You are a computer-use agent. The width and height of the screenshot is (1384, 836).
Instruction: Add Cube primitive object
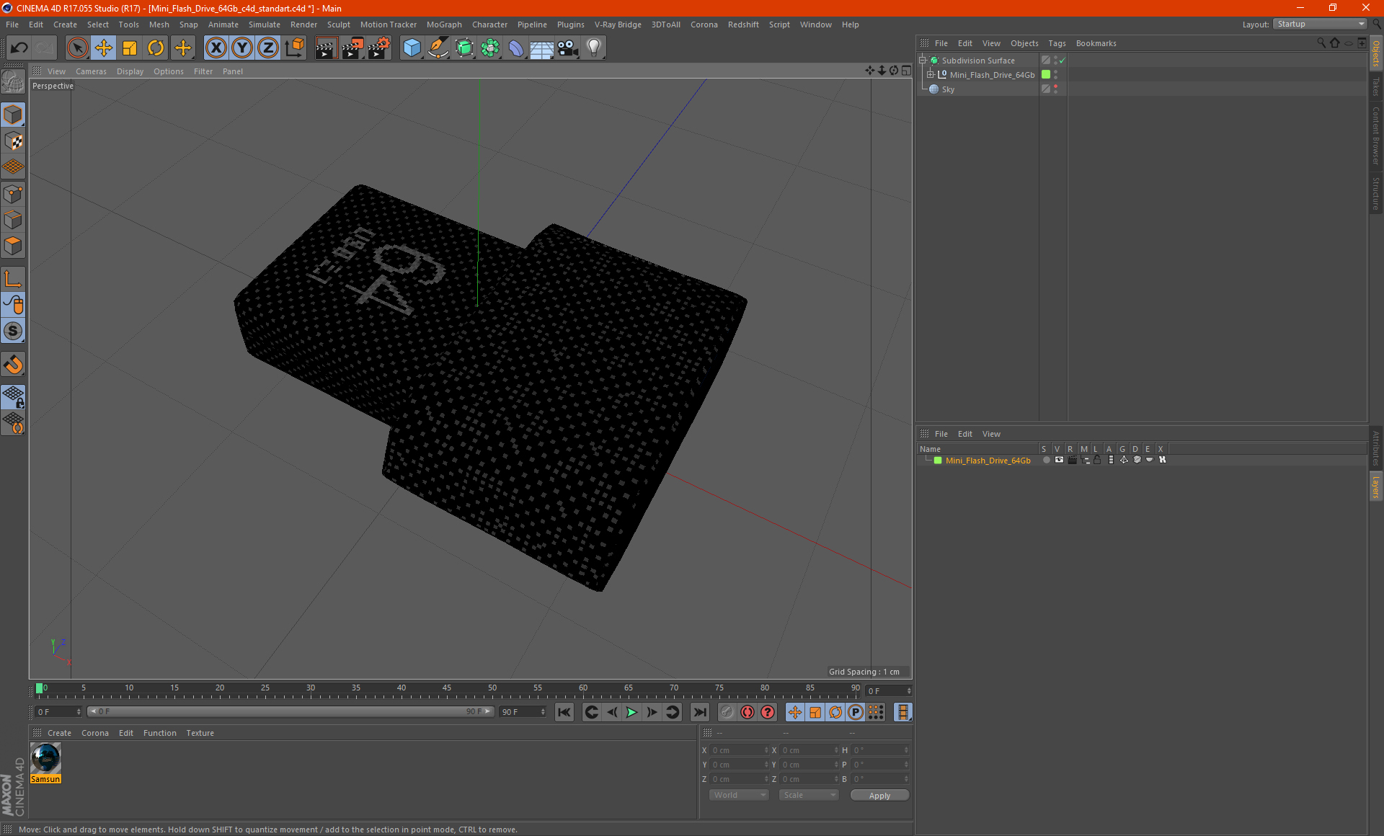click(412, 48)
